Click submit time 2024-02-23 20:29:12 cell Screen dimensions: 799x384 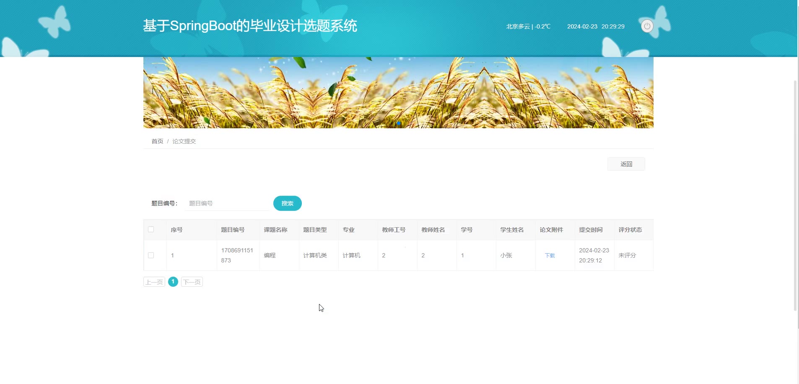pos(594,255)
